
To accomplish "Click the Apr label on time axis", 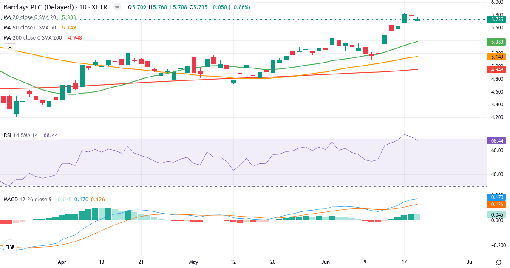I will click(62, 262).
